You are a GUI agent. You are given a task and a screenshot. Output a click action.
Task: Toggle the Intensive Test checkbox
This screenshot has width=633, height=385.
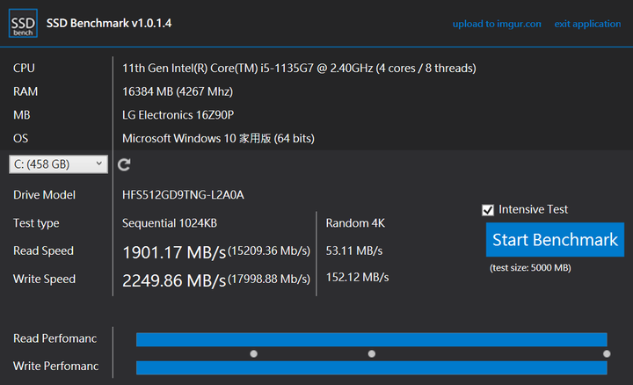pyautogui.click(x=488, y=210)
